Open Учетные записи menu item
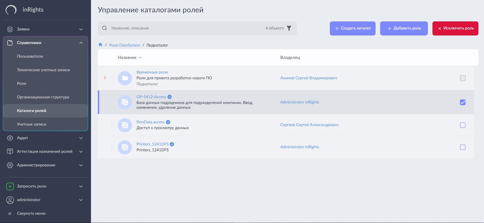This screenshot has height=223, width=484. pyautogui.click(x=31, y=124)
